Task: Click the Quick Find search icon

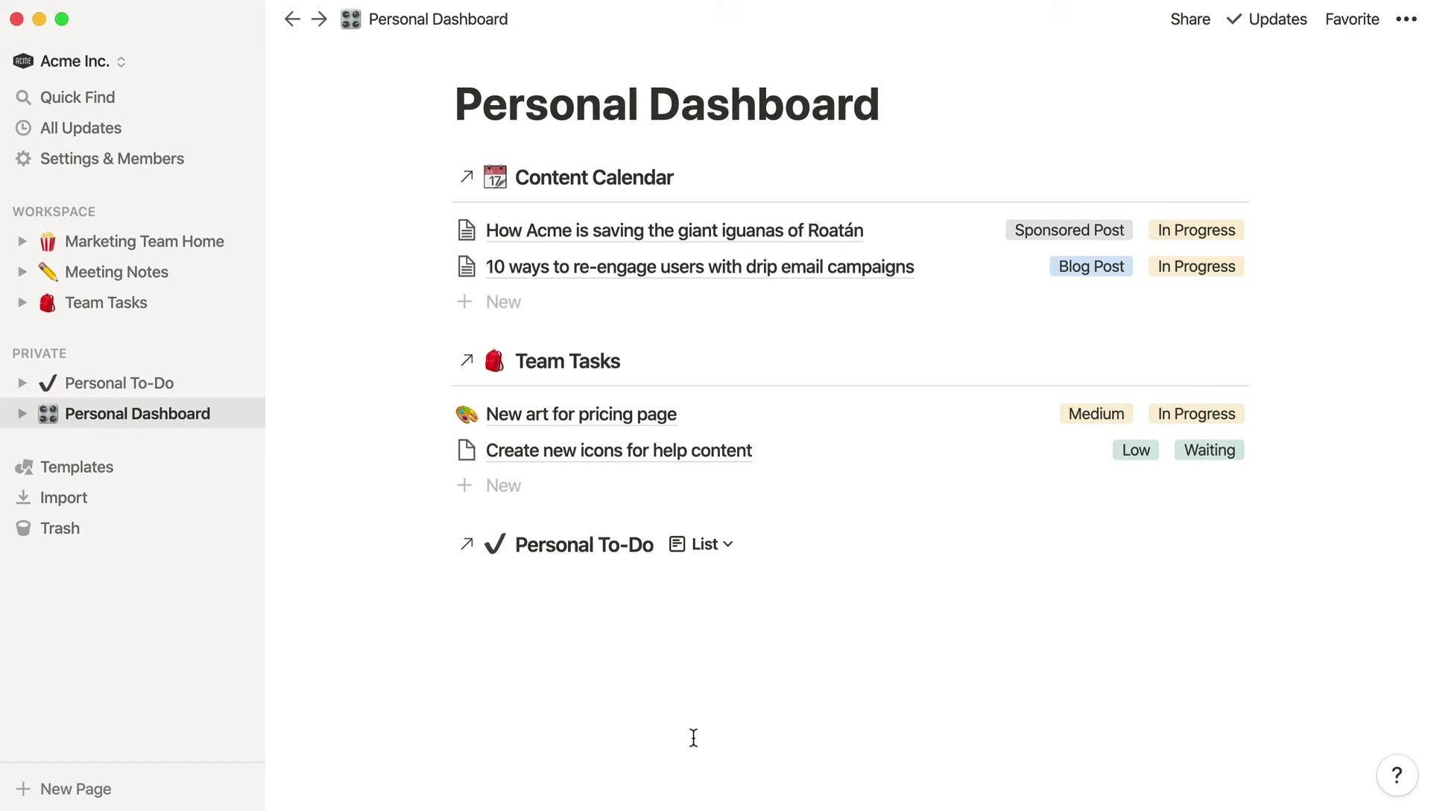Action: [23, 98]
